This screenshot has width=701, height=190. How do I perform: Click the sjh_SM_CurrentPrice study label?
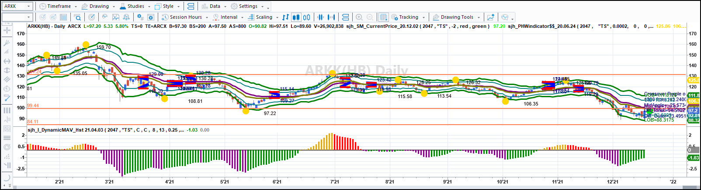click(417, 26)
